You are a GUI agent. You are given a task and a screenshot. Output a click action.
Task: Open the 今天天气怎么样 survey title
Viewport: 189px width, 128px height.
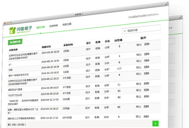coord(15,95)
